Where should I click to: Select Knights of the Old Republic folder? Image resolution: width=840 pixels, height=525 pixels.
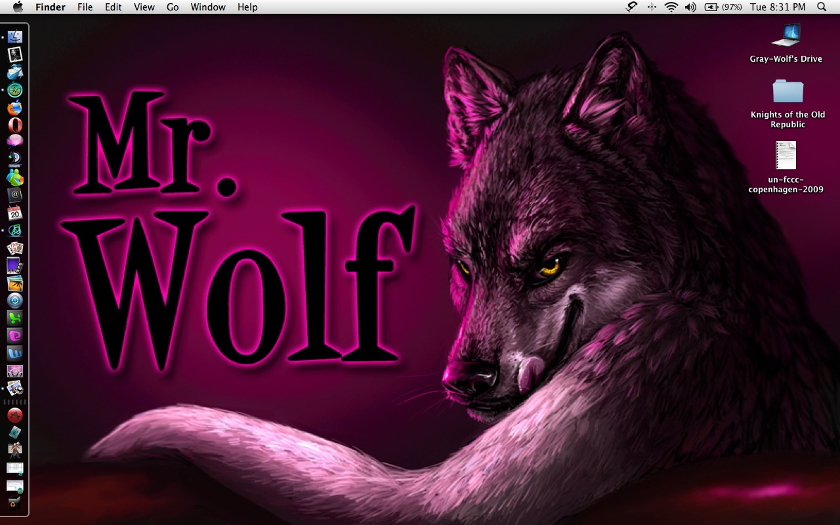[788, 103]
